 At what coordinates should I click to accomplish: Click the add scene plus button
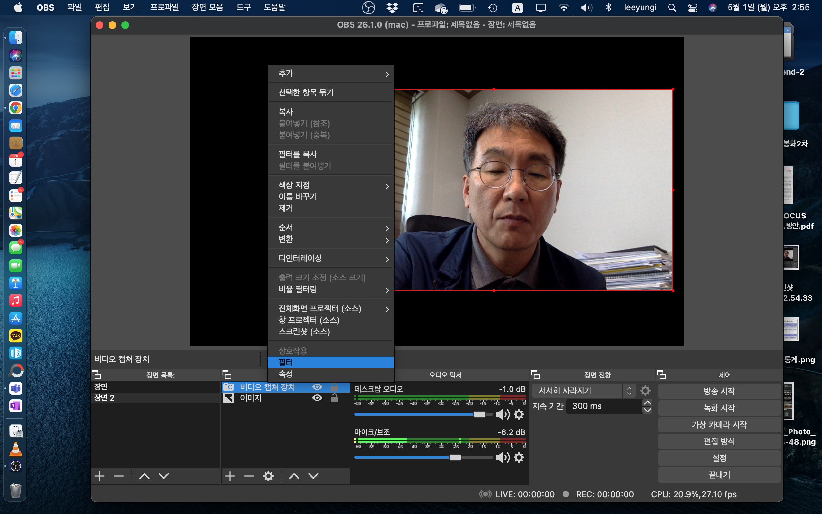pyautogui.click(x=100, y=476)
